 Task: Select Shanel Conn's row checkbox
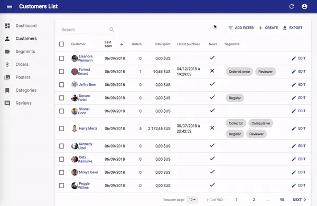pos(61,111)
